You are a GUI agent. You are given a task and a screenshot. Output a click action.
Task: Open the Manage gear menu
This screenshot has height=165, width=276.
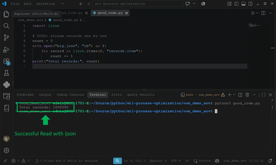tap(6, 151)
